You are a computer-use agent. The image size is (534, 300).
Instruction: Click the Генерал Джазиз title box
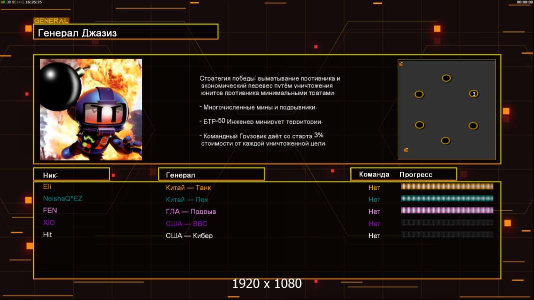(x=126, y=32)
